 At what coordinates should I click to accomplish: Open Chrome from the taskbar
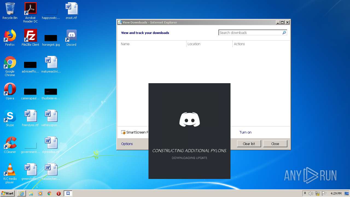pos(49,193)
